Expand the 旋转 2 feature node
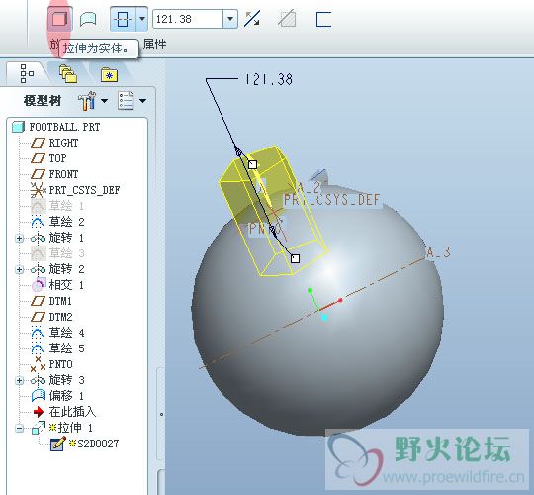The width and height of the screenshot is (534, 495). click(19, 269)
